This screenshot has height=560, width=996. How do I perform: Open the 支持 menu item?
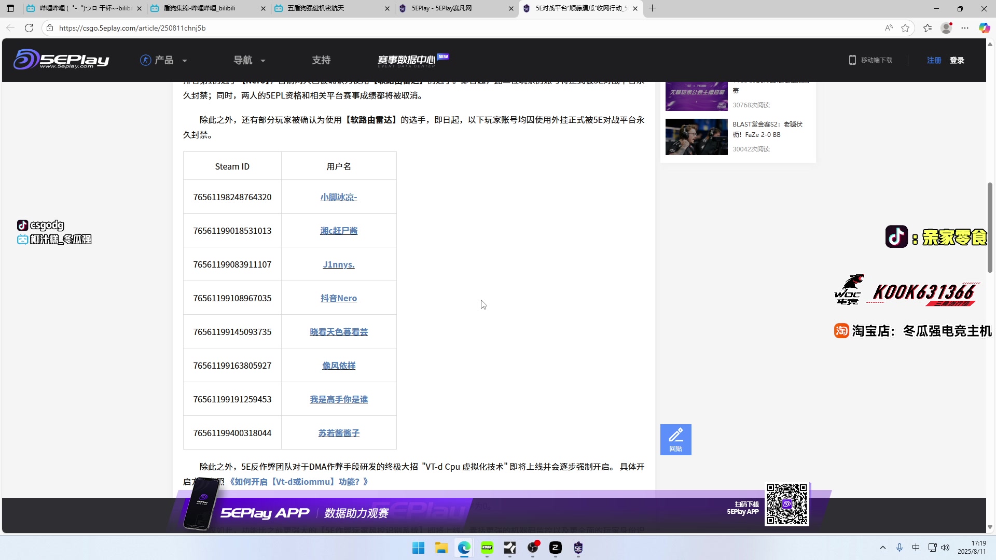321,60
